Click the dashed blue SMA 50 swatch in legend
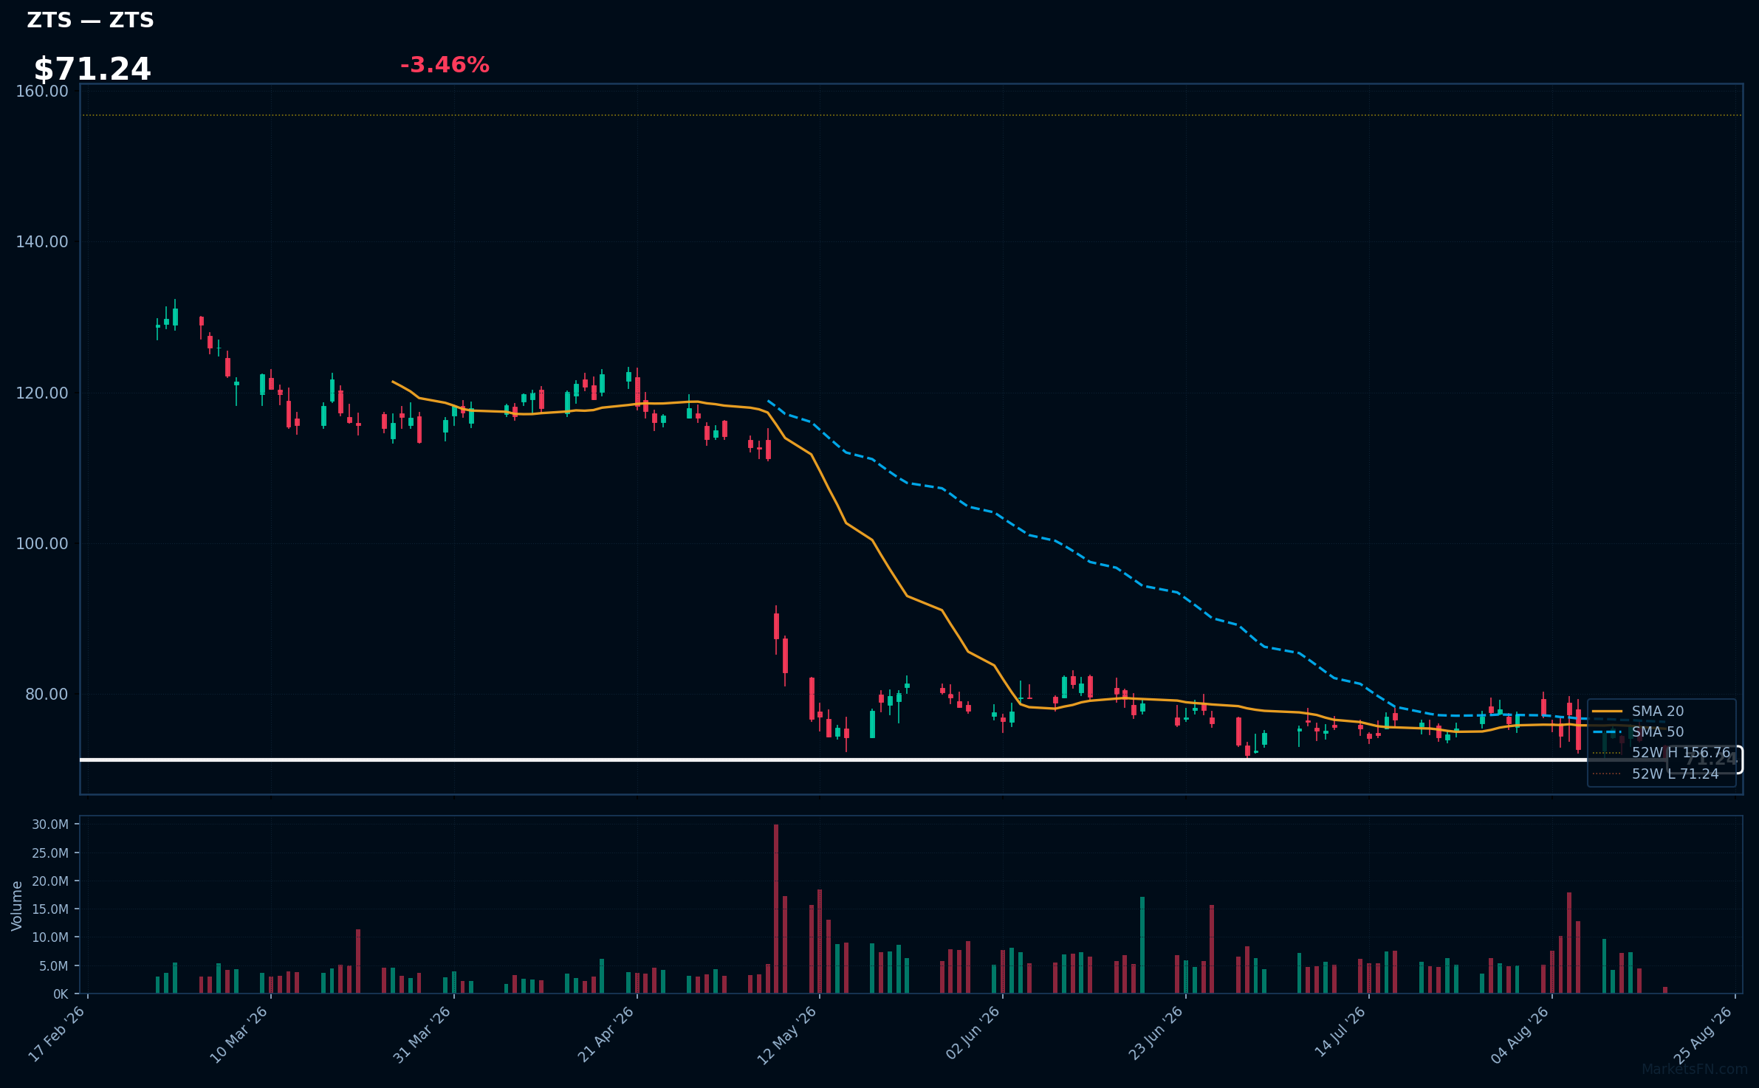Viewport: 1759px width, 1088px height. click(x=1607, y=732)
